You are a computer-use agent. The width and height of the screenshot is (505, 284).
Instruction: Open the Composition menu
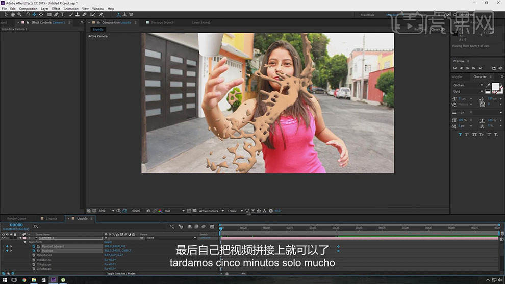(28, 9)
